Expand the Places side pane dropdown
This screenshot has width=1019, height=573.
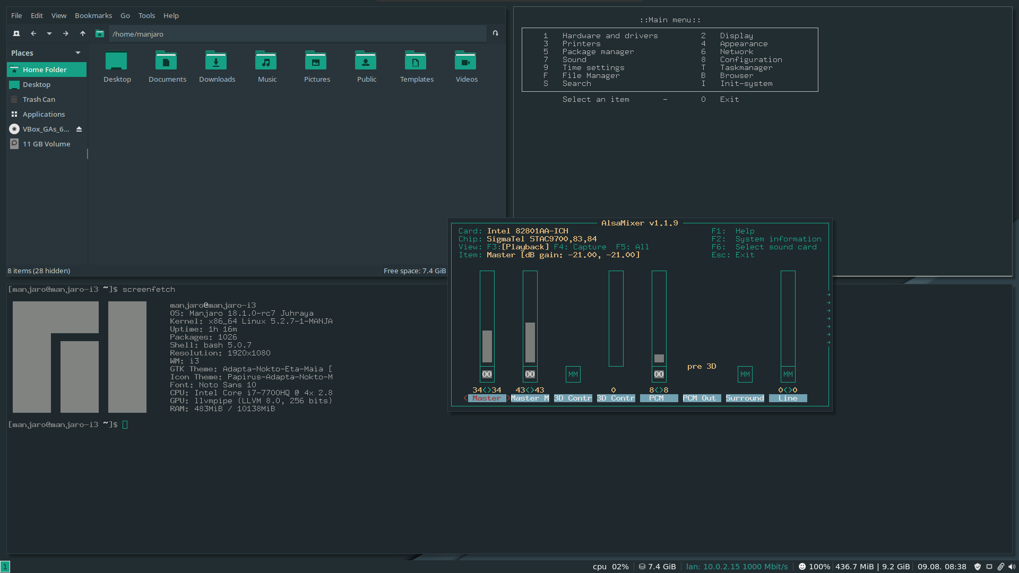(x=78, y=53)
